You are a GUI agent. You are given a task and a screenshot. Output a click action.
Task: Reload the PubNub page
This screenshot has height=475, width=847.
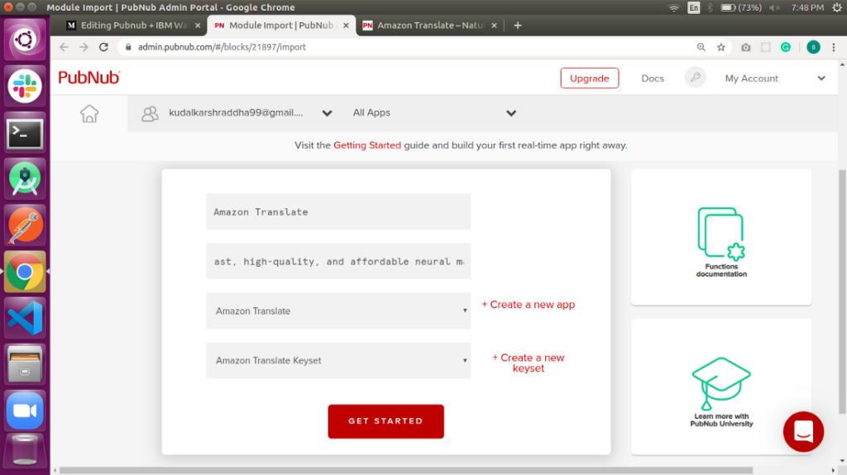[x=103, y=47]
